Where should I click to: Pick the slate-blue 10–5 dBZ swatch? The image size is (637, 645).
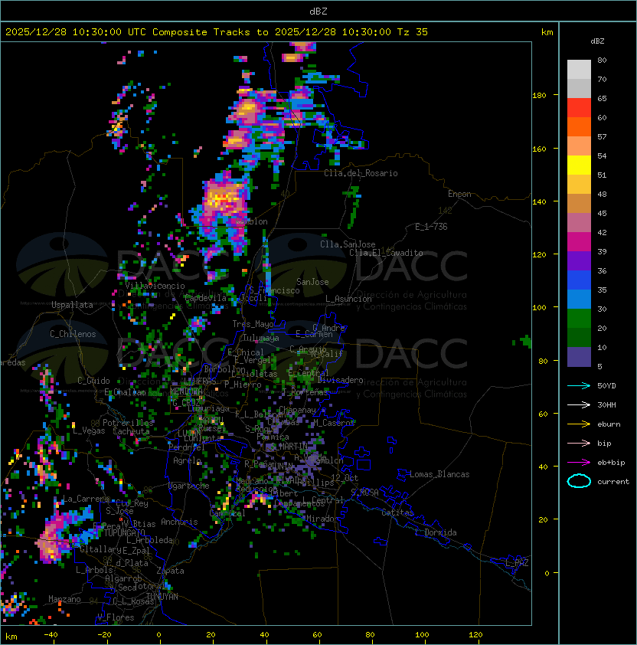coord(579,357)
